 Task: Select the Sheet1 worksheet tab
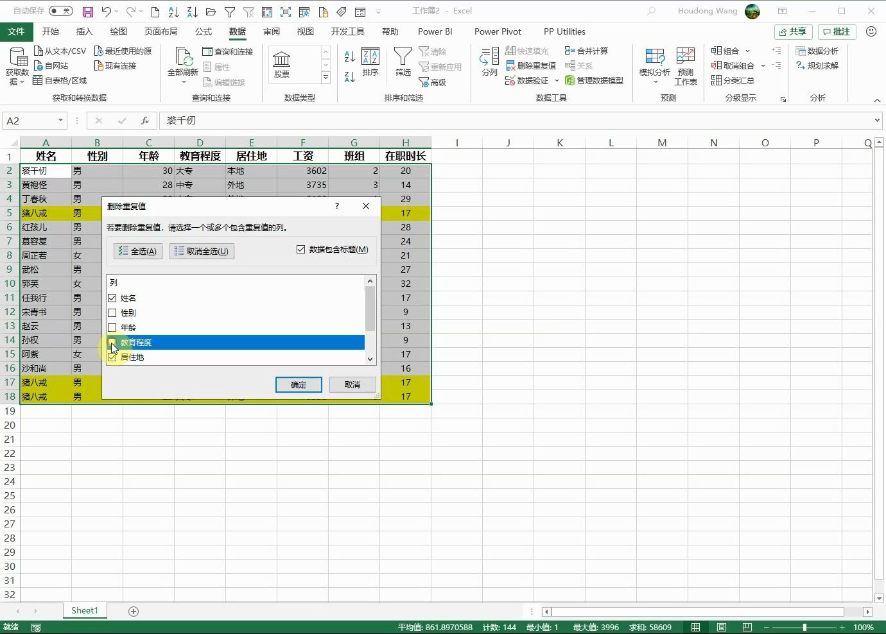[85, 611]
